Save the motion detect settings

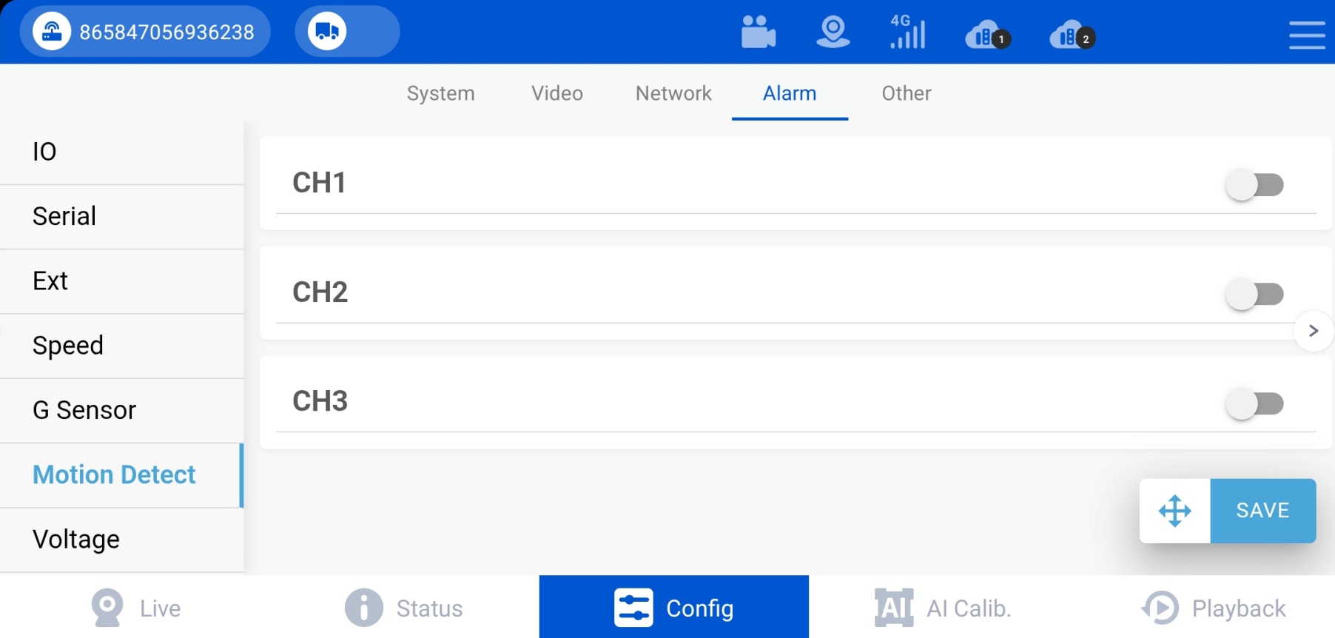(1263, 511)
